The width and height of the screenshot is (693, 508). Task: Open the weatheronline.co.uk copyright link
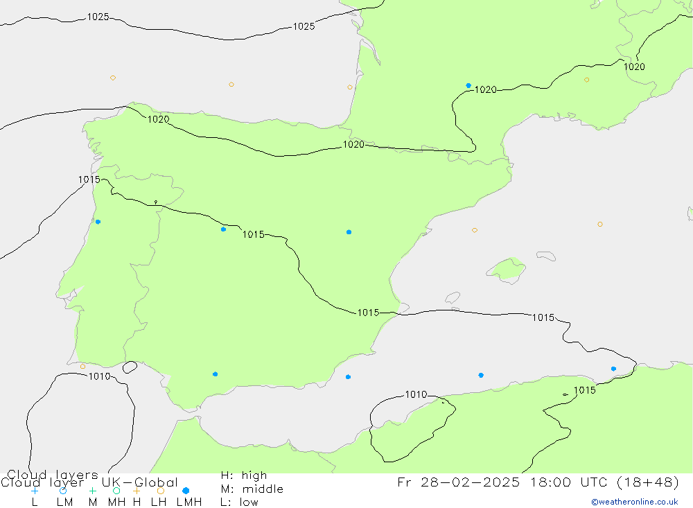635,502
